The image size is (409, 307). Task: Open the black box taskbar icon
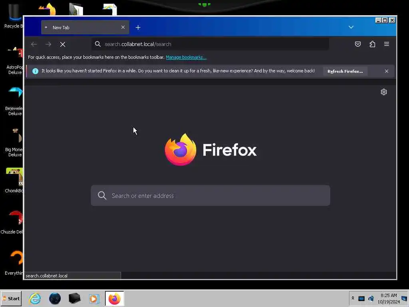(74, 298)
